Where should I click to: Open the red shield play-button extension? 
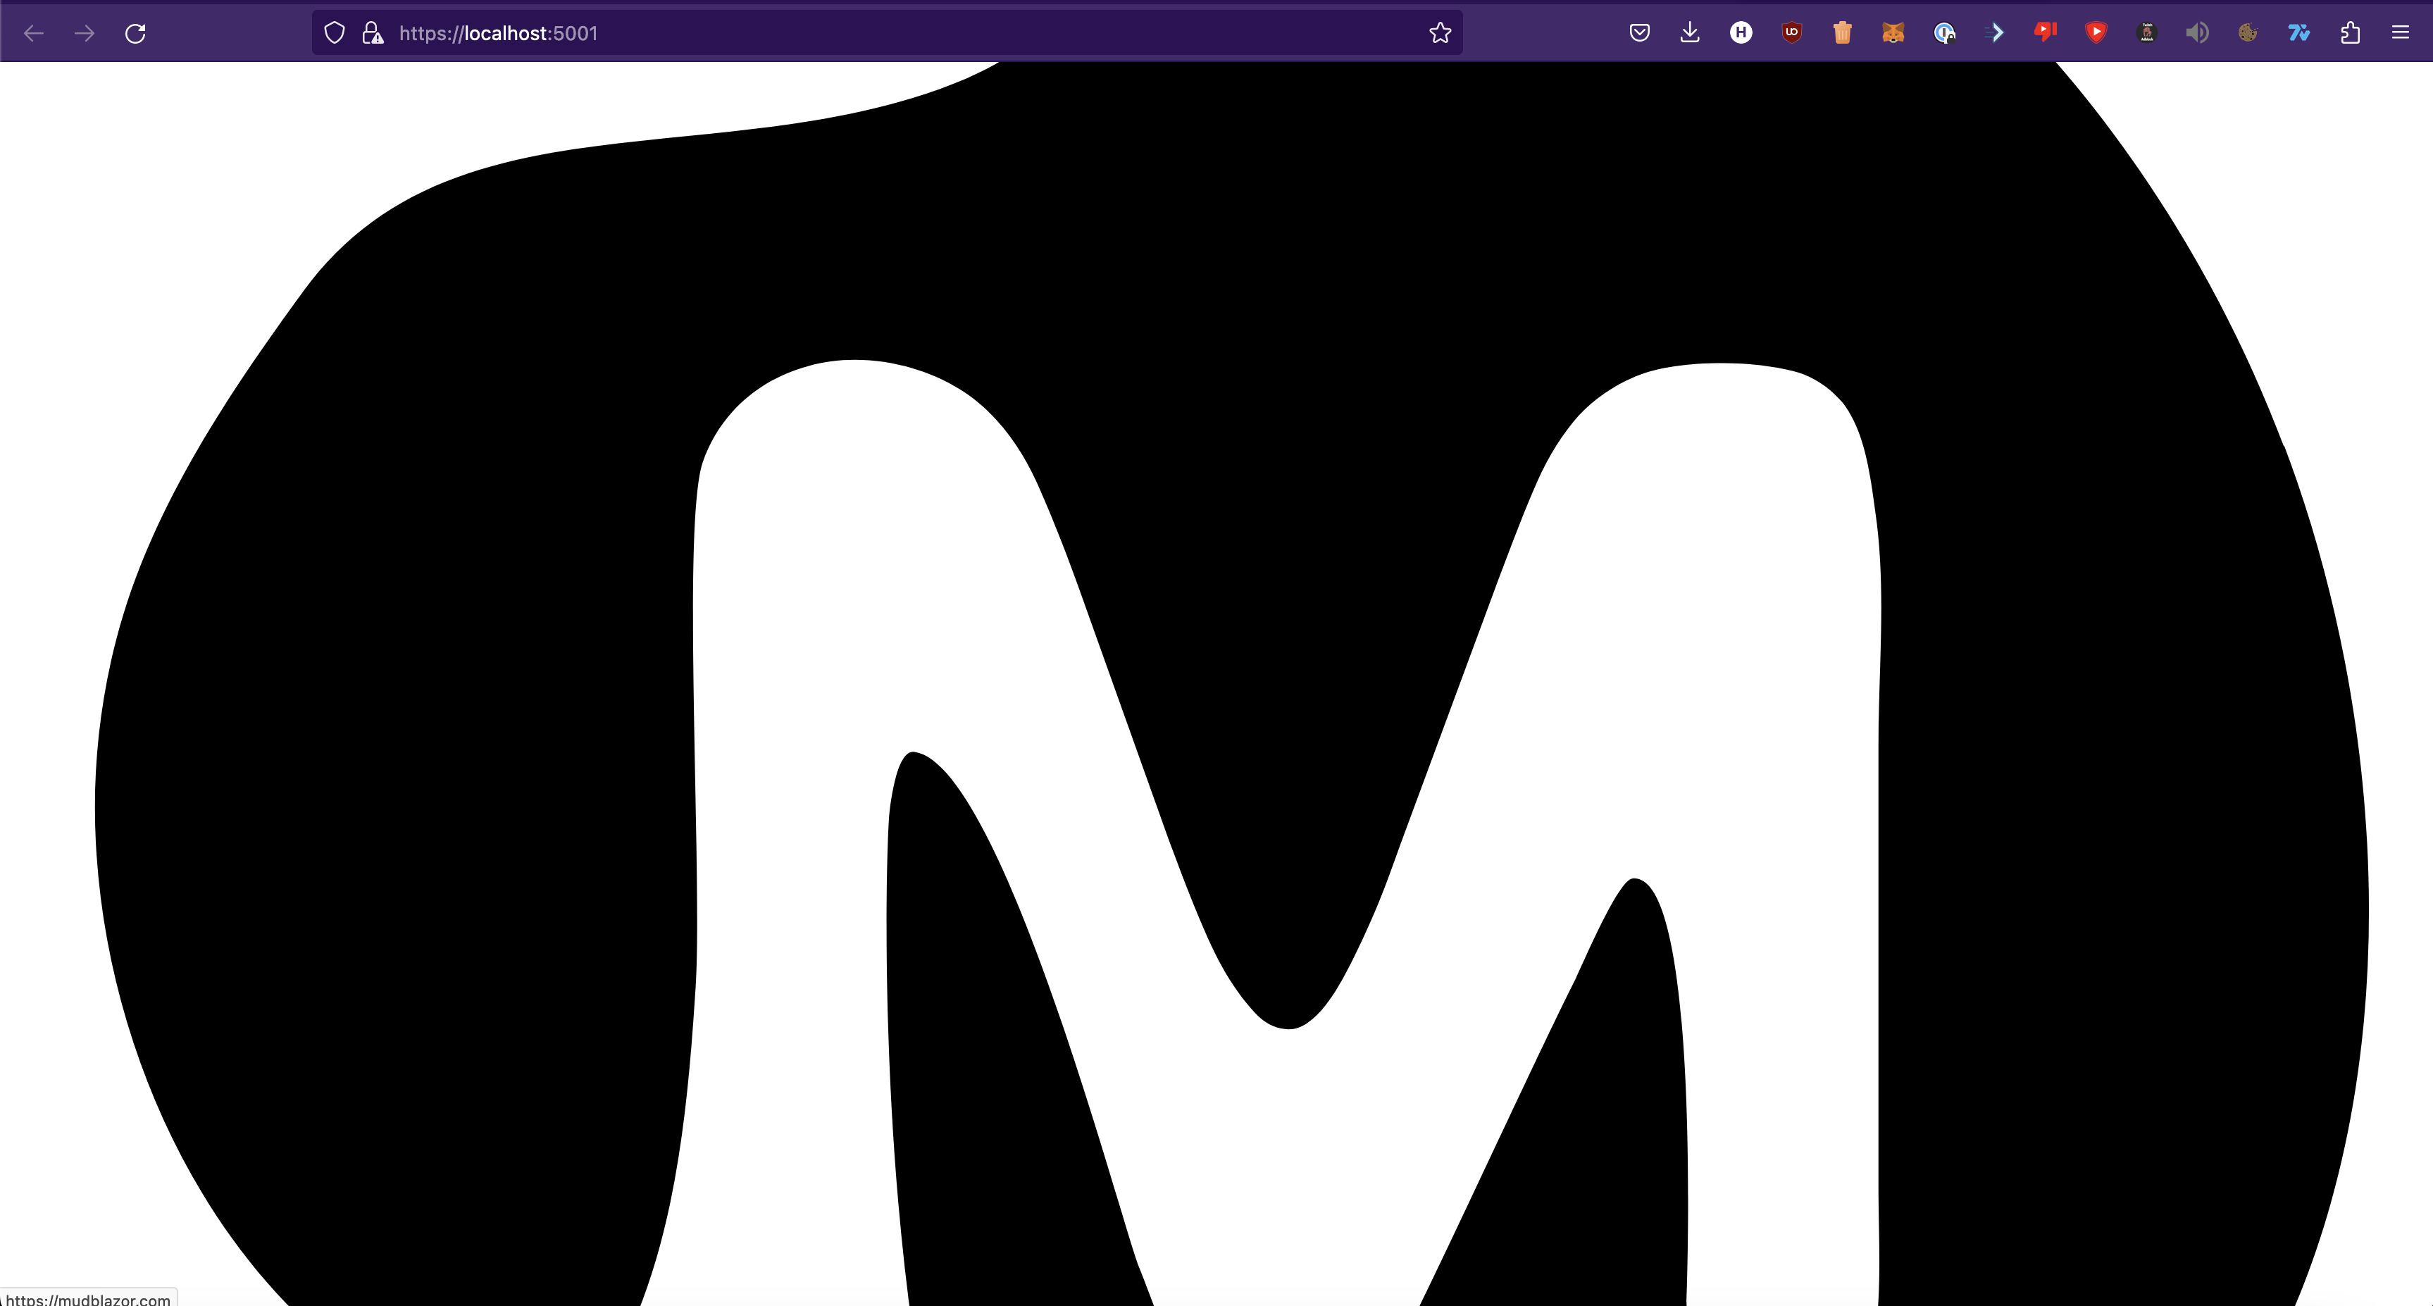point(2096,33)
